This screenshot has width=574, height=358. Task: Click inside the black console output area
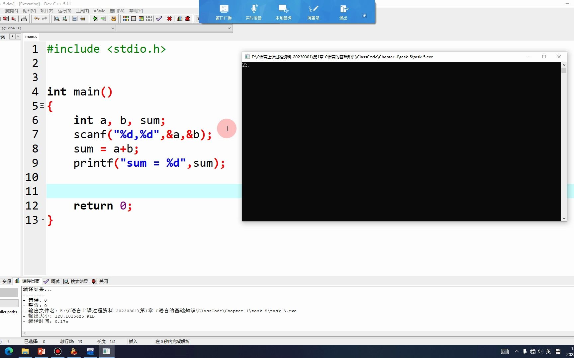pyautogui.click(x=401, y=142)
